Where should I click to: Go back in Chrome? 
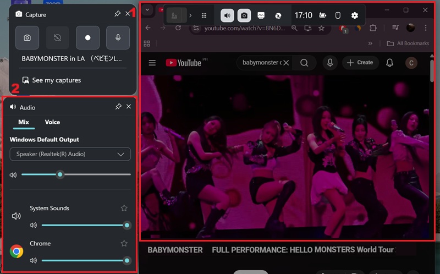(x=148, y=28)
